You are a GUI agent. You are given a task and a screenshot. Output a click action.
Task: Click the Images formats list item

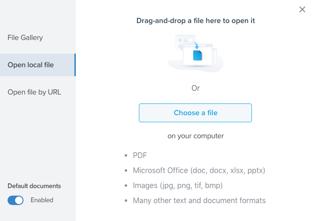point(178,185)
